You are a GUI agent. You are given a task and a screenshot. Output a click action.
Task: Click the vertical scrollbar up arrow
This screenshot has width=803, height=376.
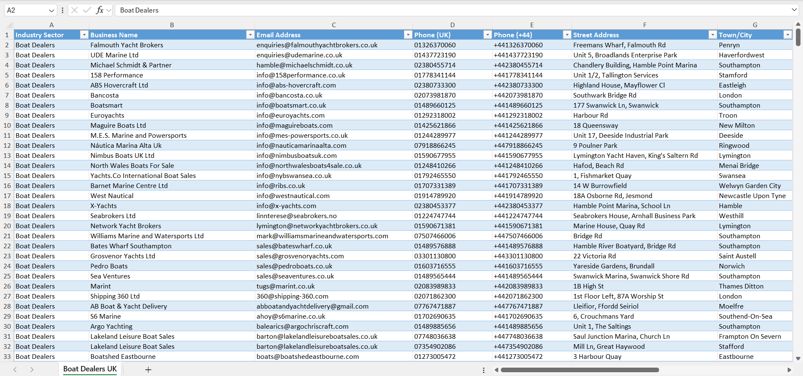tap(798, 24)
